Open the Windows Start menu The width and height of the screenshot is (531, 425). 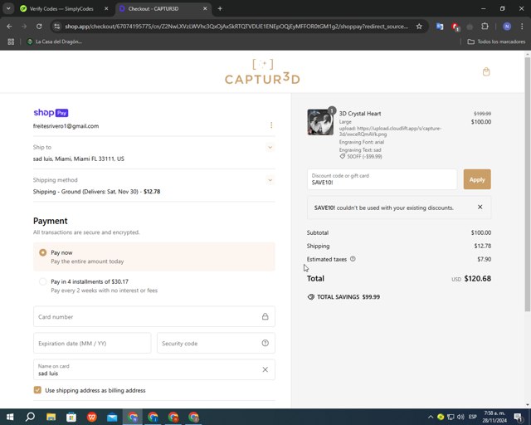pyautogui.click(x=10, y=417)
